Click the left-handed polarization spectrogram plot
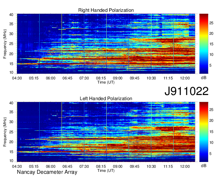 tap(106, 132)
